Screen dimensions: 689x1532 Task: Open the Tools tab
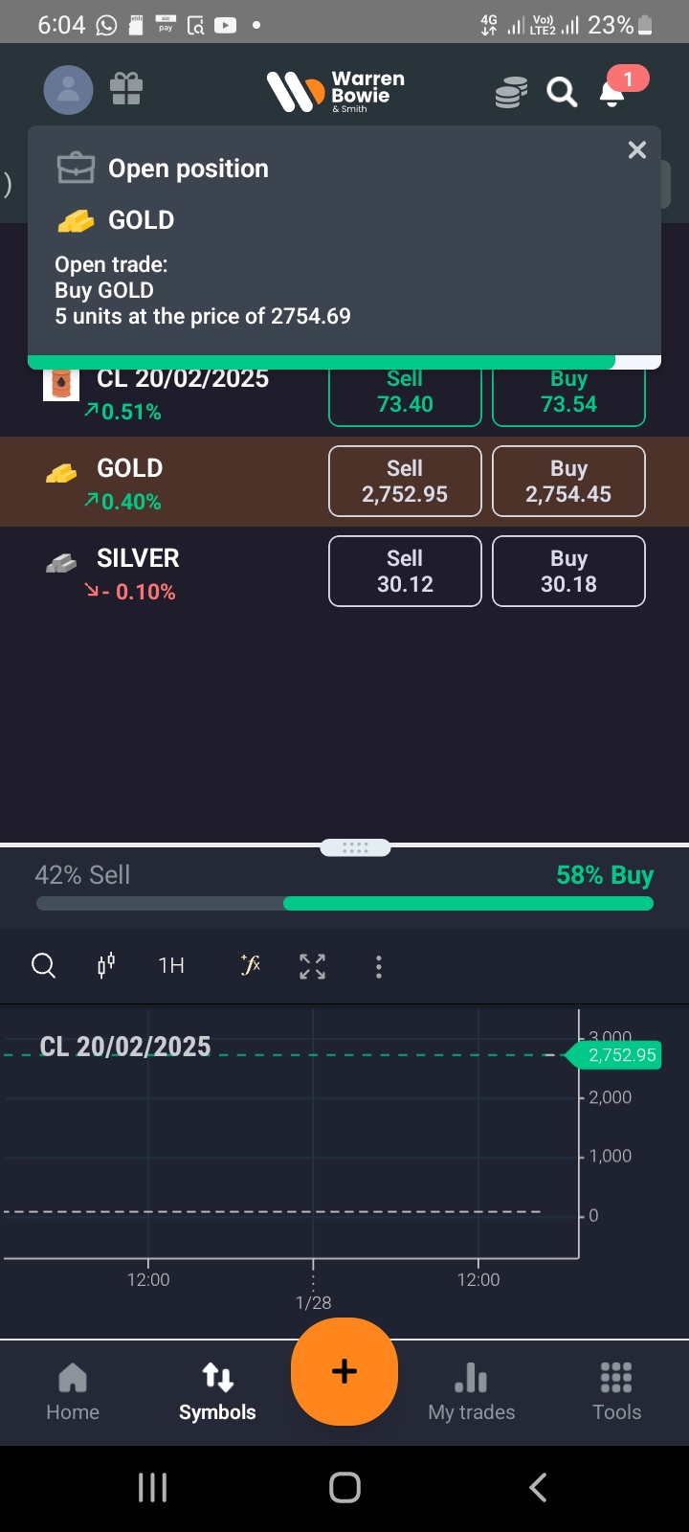(x=616, y=1392)
